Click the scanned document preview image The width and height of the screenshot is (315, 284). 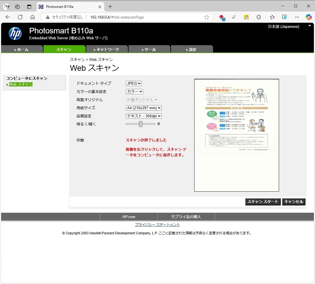237,135
